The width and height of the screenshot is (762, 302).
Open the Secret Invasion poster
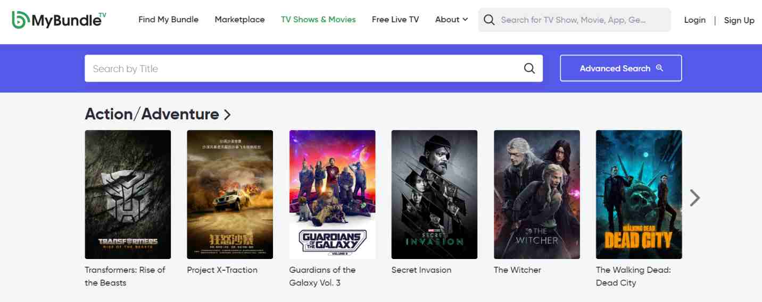pyautogui.click(x=434, y=195)
